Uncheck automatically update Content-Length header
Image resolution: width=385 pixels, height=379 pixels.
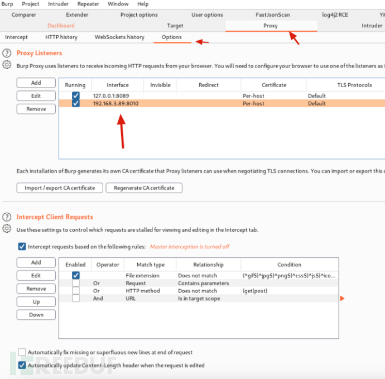[x=22, y=366]
